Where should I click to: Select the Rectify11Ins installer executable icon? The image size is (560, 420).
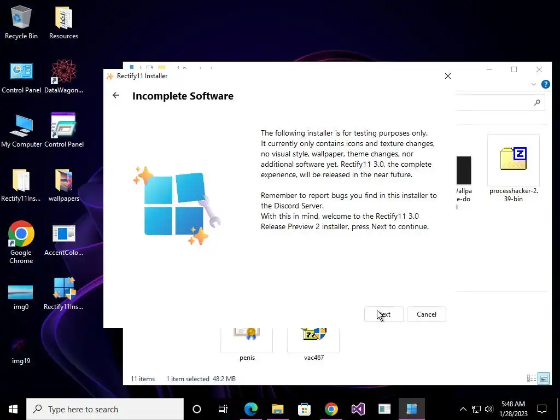(x=63, y=294)
